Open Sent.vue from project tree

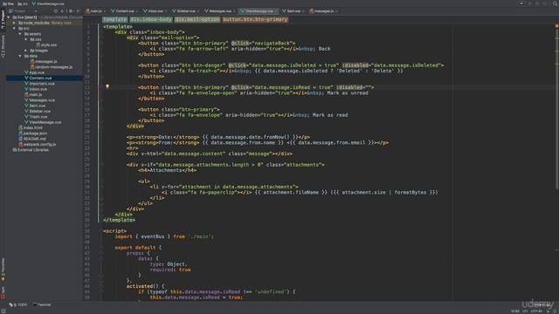(35, 106)
